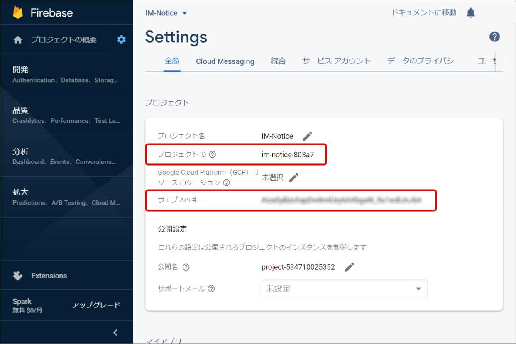Edit the project name with pencil icon
Image resolution: width=516 pixels, height=344 pixels.
coord(307,136)
